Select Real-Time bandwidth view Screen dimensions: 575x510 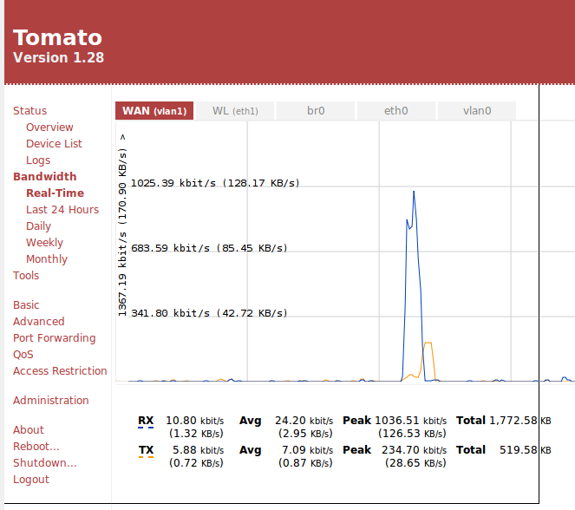tap(55, 193)
